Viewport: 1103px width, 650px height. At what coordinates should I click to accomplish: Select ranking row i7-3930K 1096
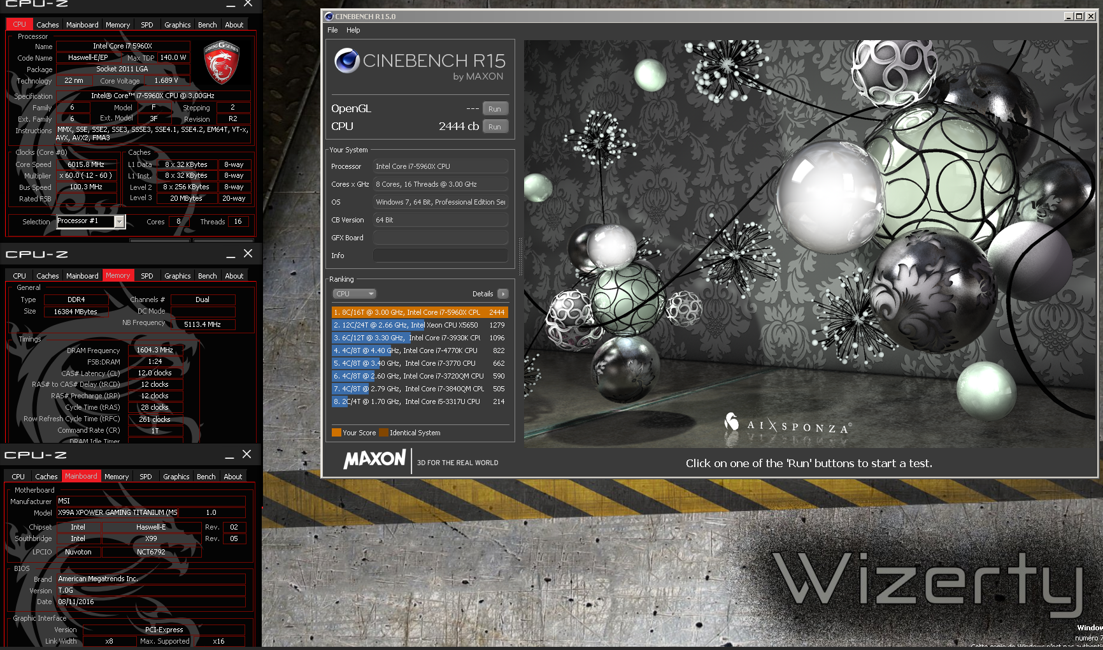(x=420, y=338)
